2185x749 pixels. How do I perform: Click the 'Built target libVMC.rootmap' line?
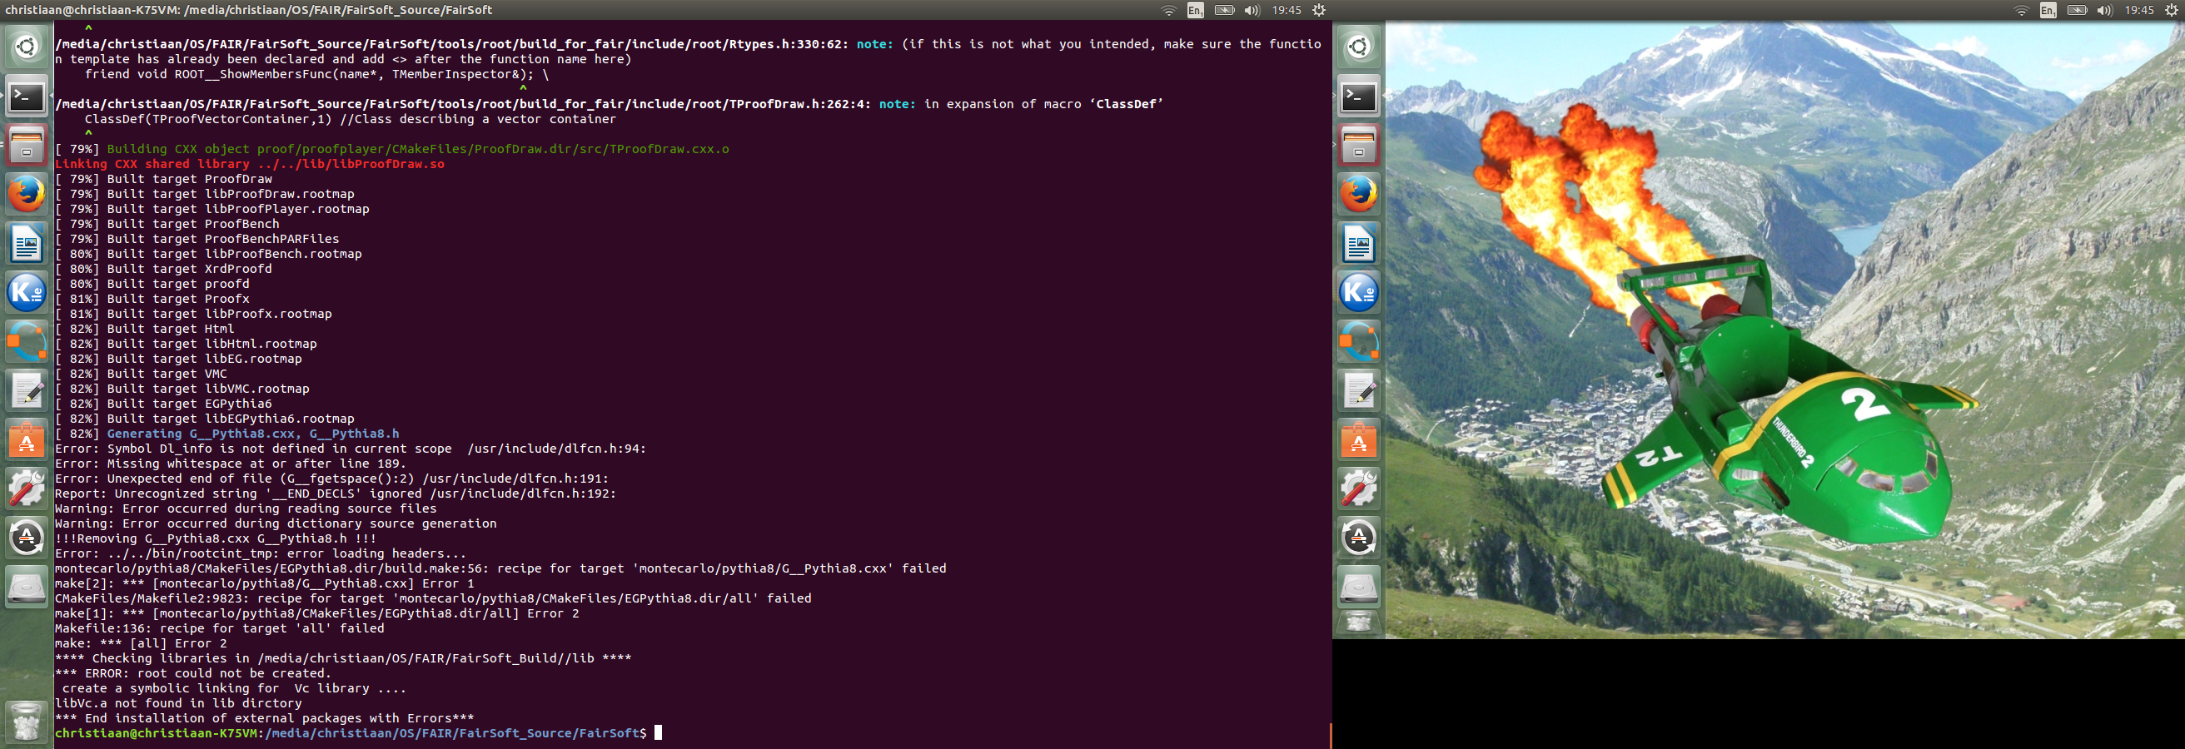click(x=182, y=389)
